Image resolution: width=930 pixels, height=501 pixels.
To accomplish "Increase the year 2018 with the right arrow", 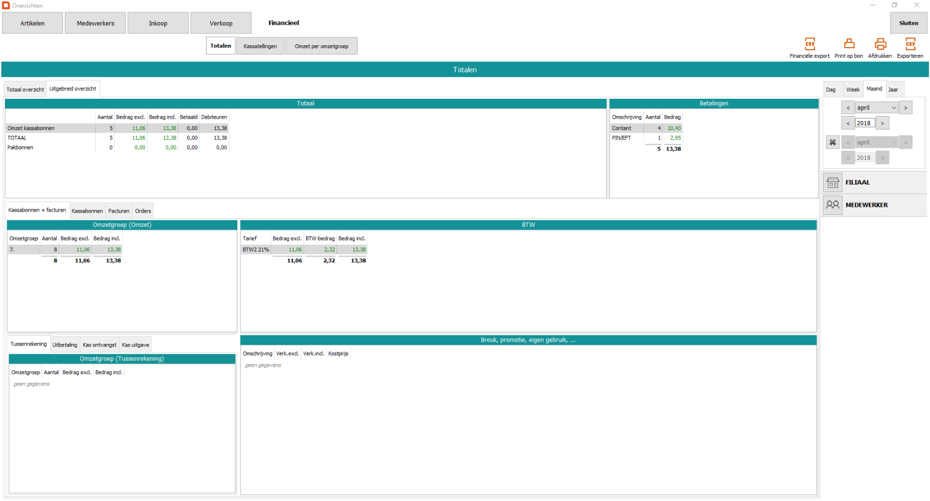I will [882, 124].
